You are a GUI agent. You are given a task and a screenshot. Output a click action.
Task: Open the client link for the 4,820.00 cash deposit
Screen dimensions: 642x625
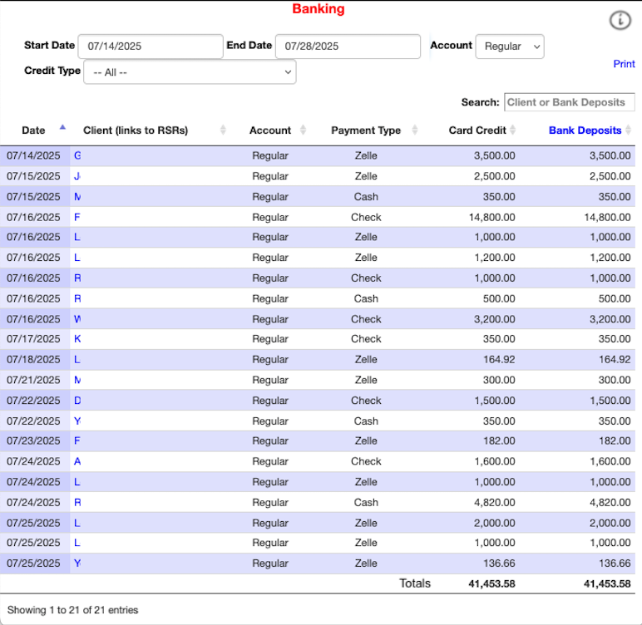pos(77,502)
